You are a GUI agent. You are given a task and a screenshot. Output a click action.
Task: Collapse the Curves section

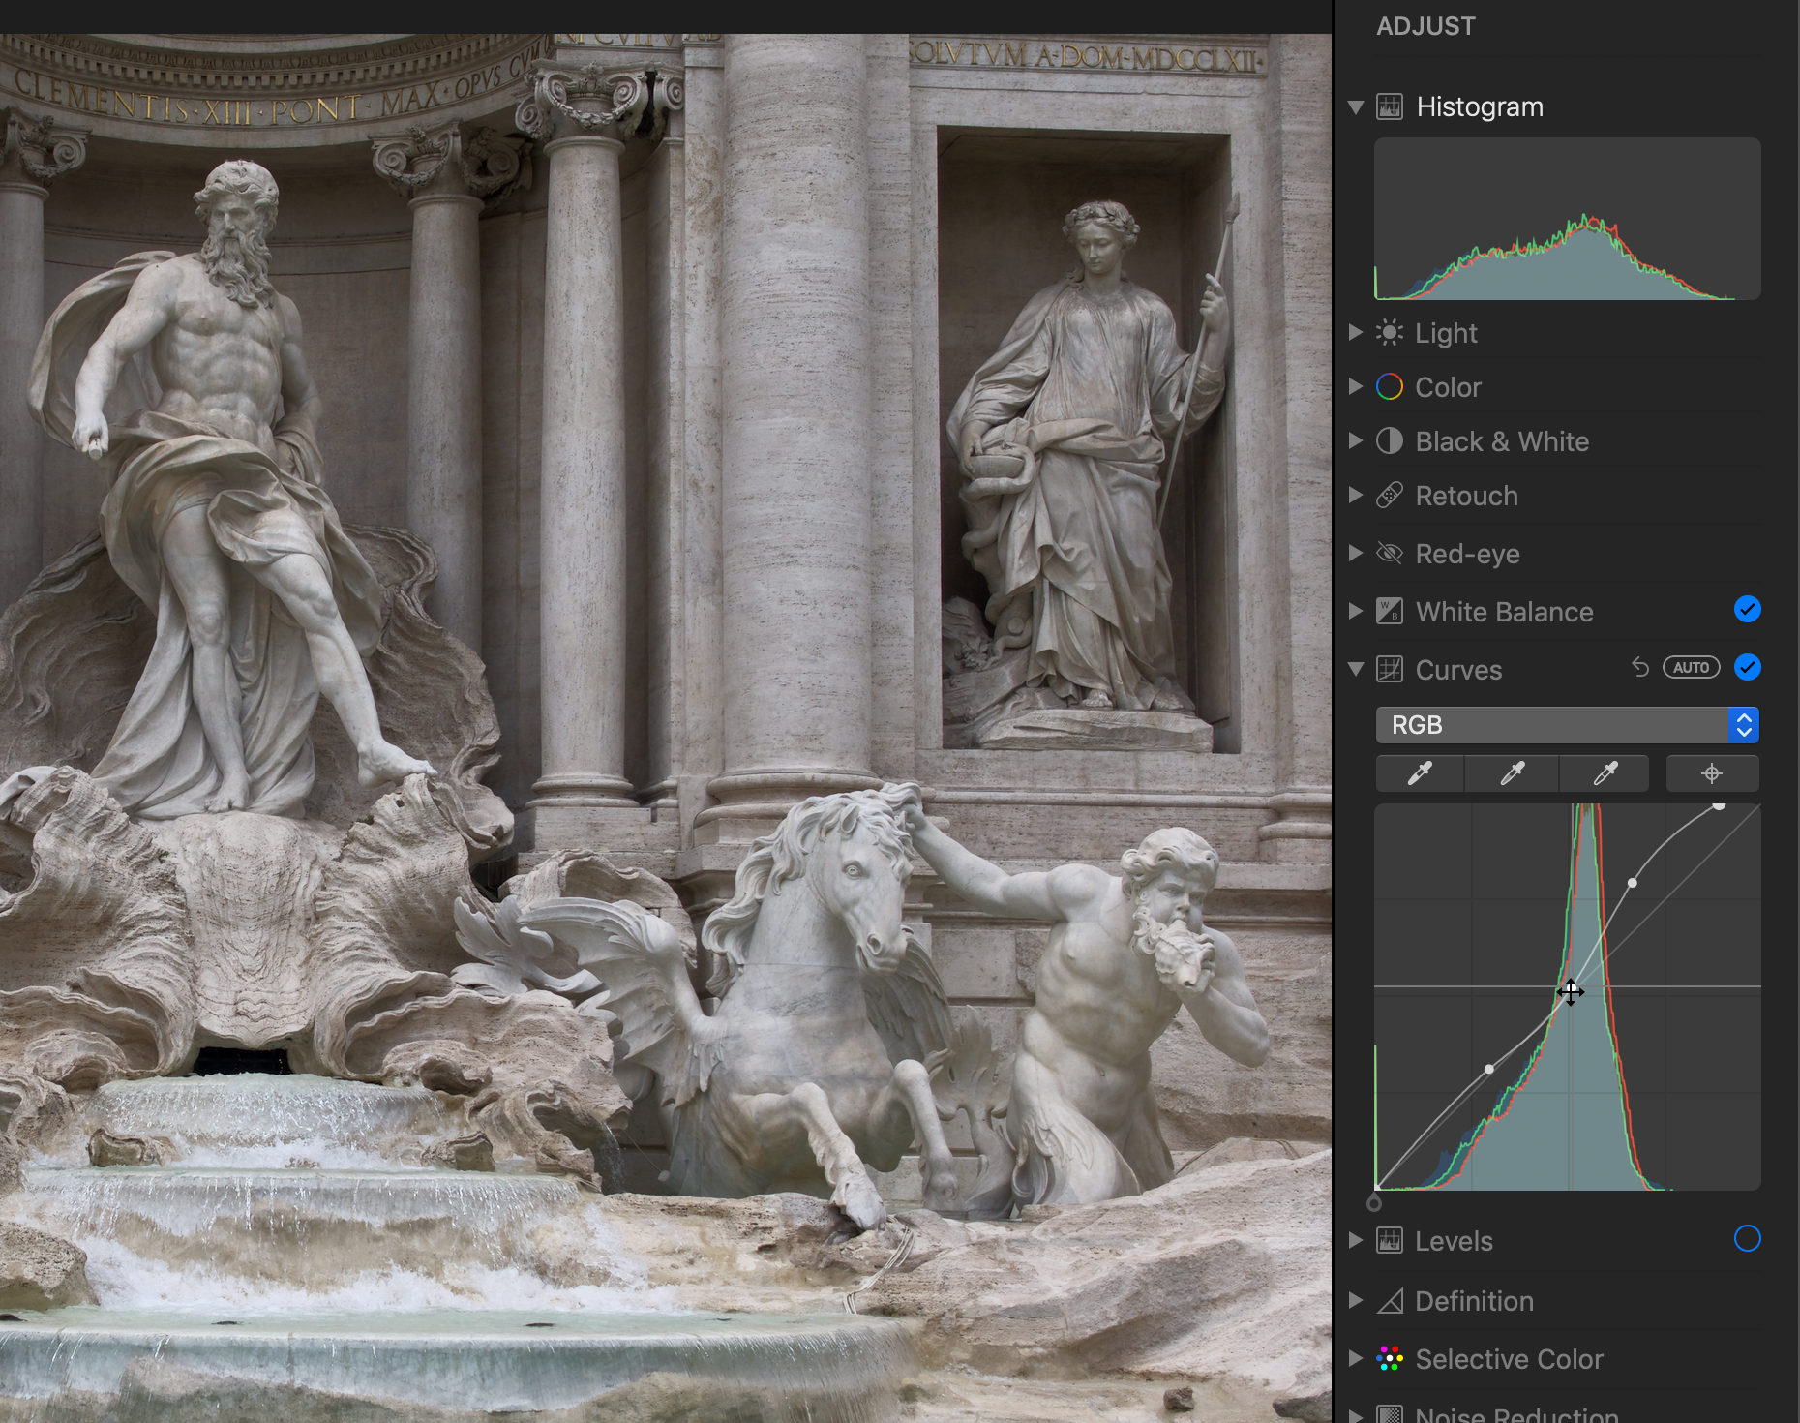1356,669
